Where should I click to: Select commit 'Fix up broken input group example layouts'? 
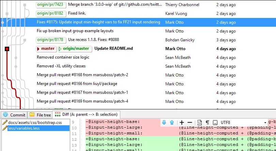tap(75, 31)
